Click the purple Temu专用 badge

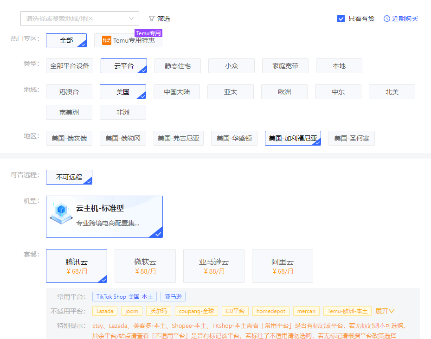pos(148,33)
